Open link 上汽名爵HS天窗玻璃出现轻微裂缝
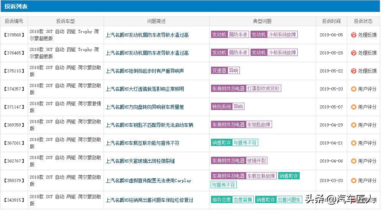 pyautogui.click(x=140, y=161)
